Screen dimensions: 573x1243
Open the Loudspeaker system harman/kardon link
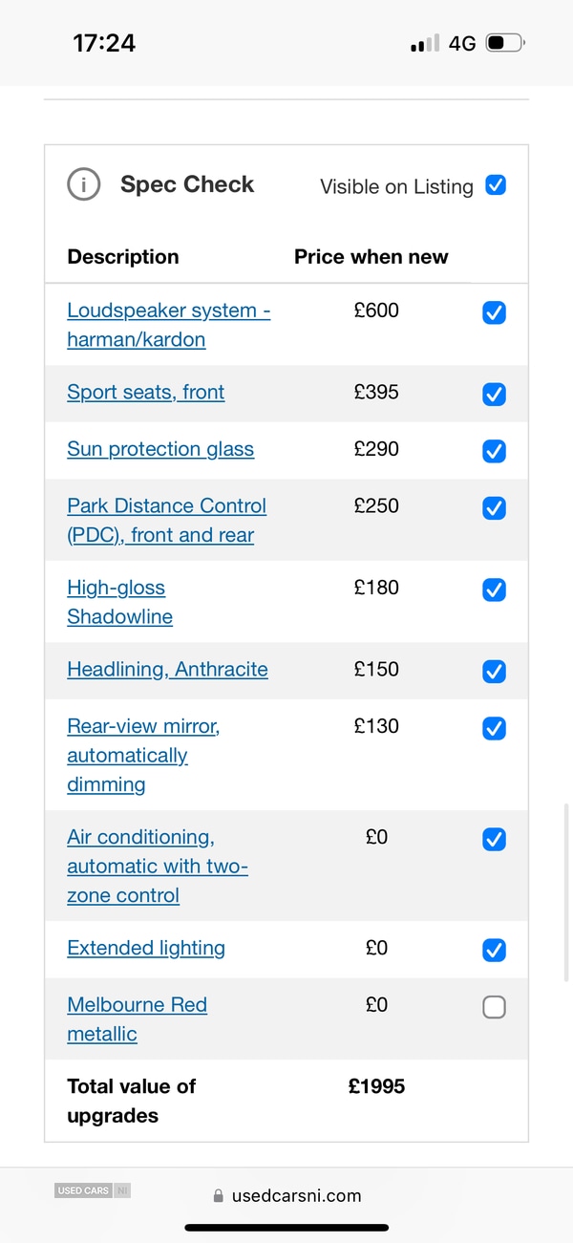pyautogui.click(x=168, y=325)
